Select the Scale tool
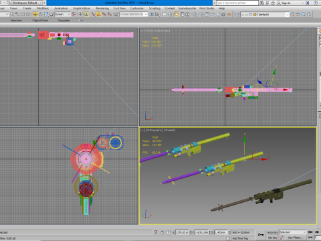Viewport: 321px width, 241px height. coord(46,14)
